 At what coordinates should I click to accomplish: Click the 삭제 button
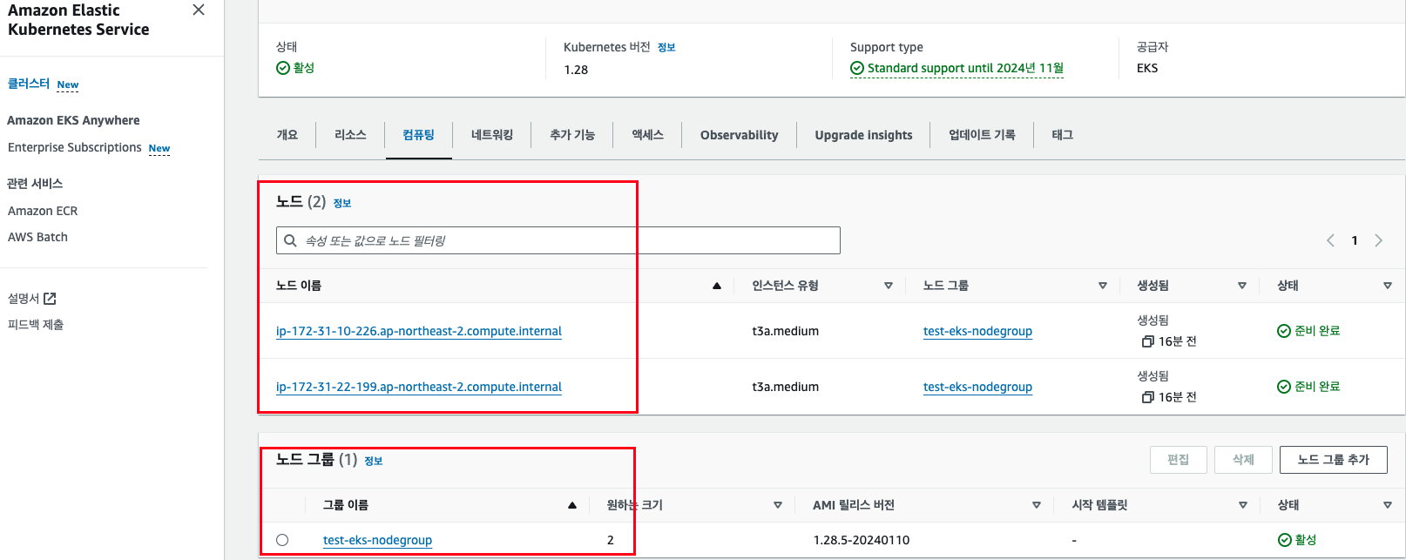(x=1243, y=460)
